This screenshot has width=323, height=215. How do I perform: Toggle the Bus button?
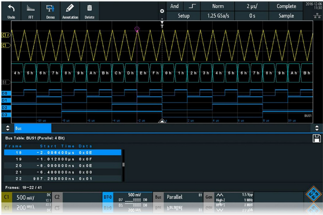point(158,197)
